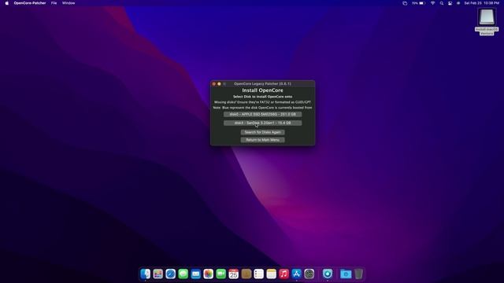This screenshot has height=283, width=504.
Task: Open the App Store from Dock
Action: coord(296,274)
